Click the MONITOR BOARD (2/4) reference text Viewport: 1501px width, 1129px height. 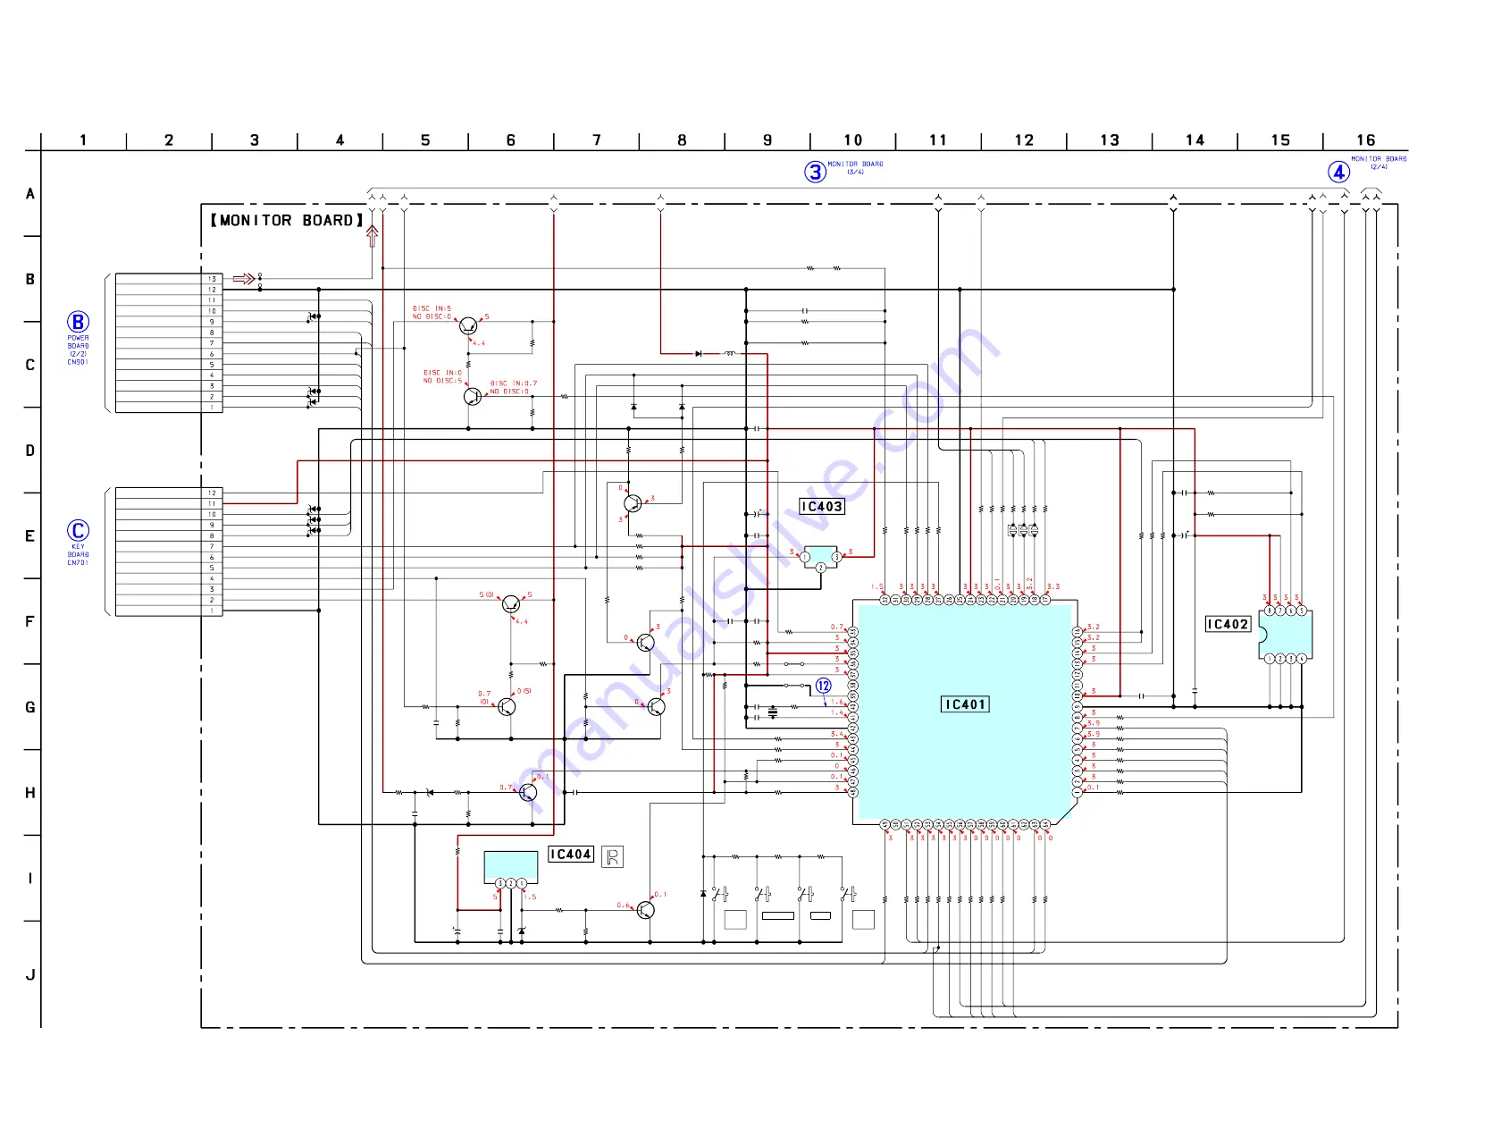point(1379,163)
